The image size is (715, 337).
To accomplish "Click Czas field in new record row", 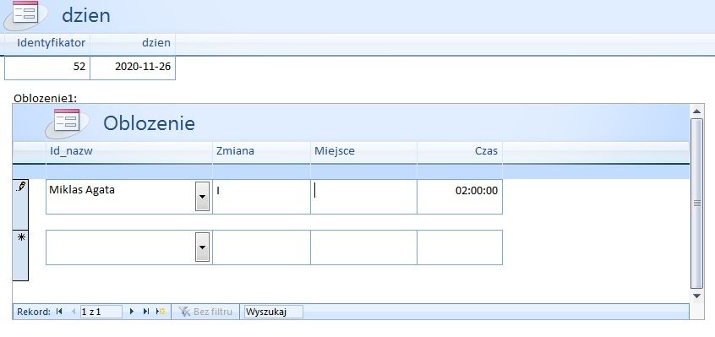I will (x=460, y=247).
